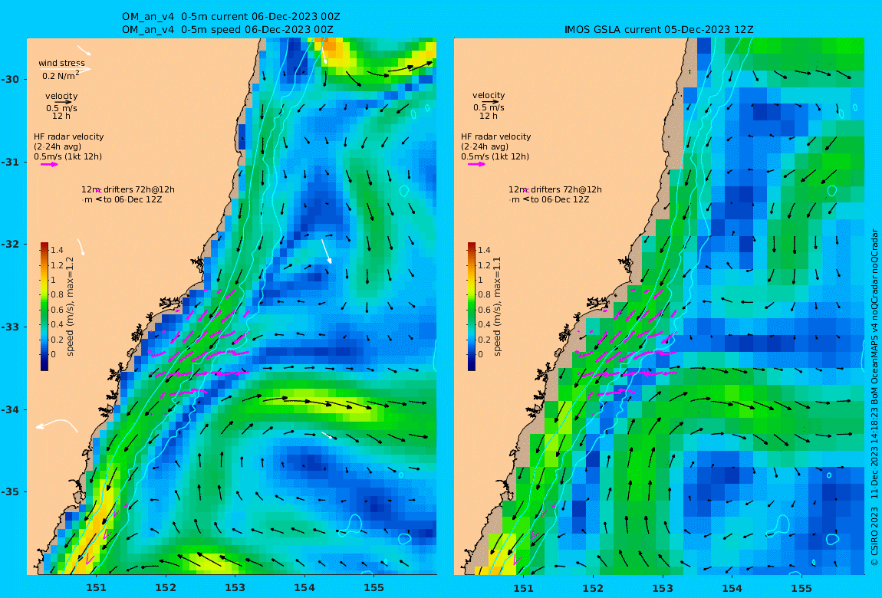Click the '155' longitude label, left map
882x598 pixels.
pos(374,588)
